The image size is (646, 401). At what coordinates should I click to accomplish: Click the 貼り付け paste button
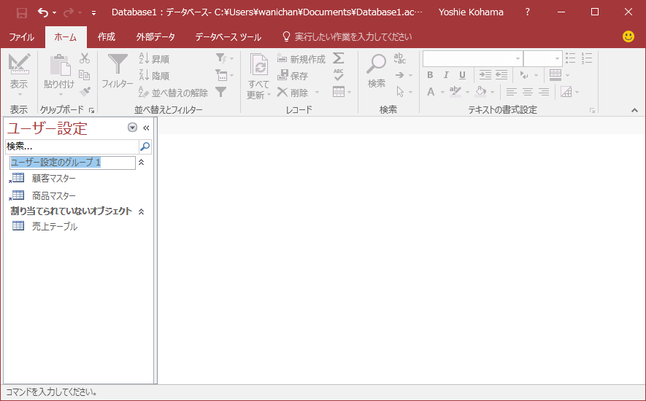tap(59, 75)
